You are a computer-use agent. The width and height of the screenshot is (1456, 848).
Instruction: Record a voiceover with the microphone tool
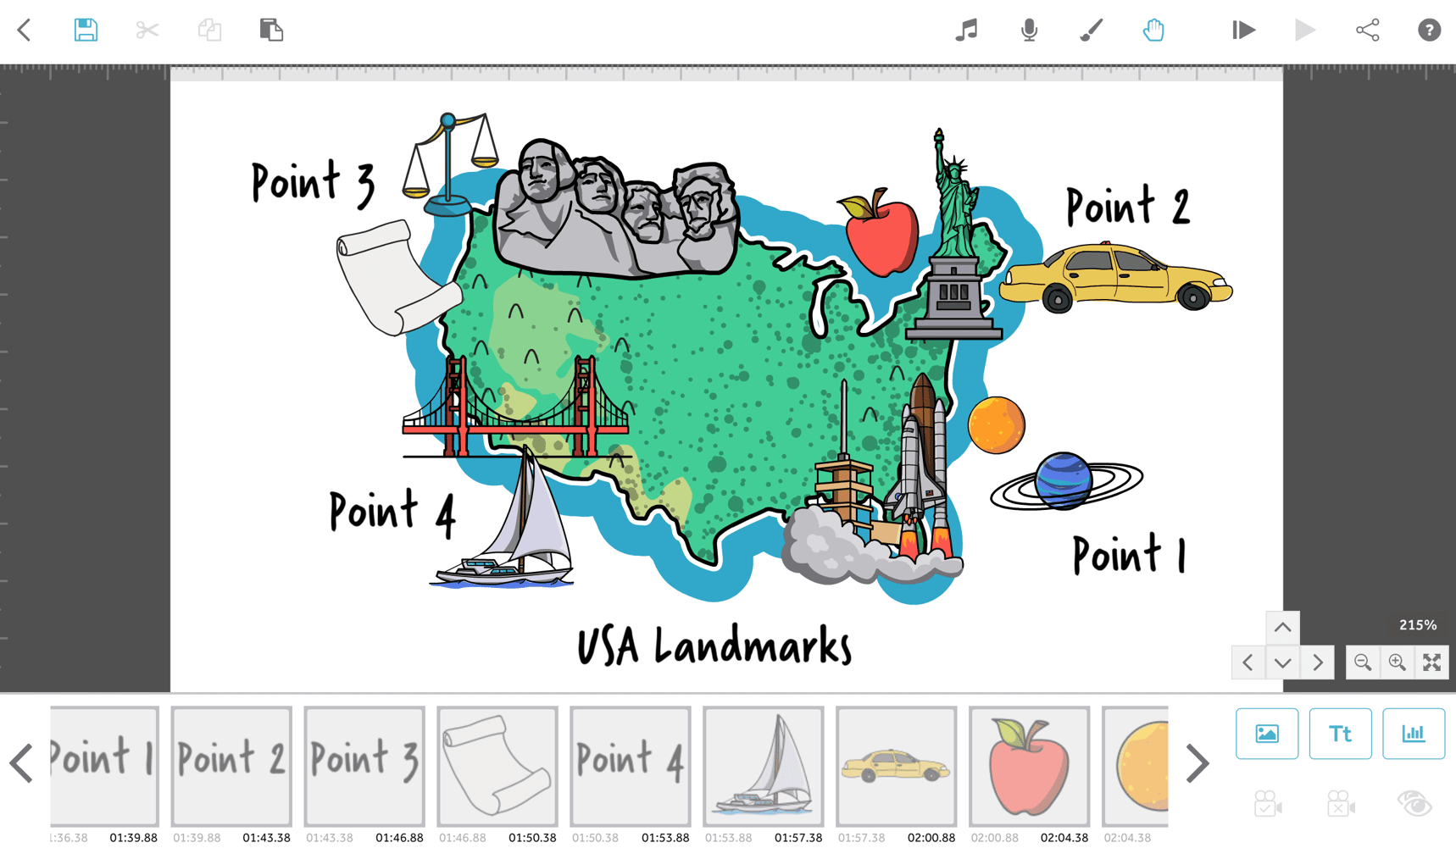tap(1029, 30)
